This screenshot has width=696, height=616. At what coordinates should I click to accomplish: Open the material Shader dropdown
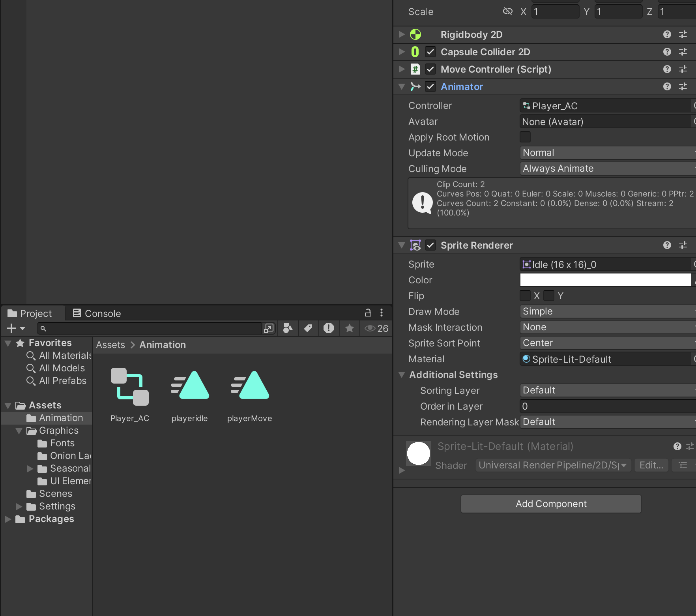(553, 465)
